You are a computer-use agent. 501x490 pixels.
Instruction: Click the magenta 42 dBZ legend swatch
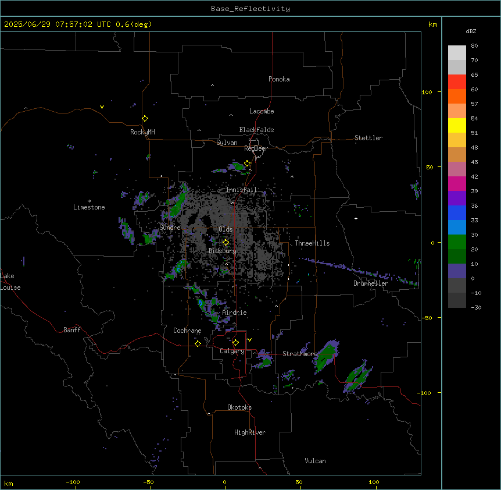point(457,183)
